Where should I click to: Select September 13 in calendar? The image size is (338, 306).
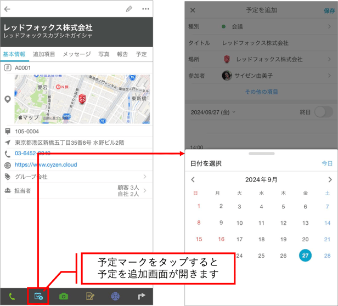[305, 223]
